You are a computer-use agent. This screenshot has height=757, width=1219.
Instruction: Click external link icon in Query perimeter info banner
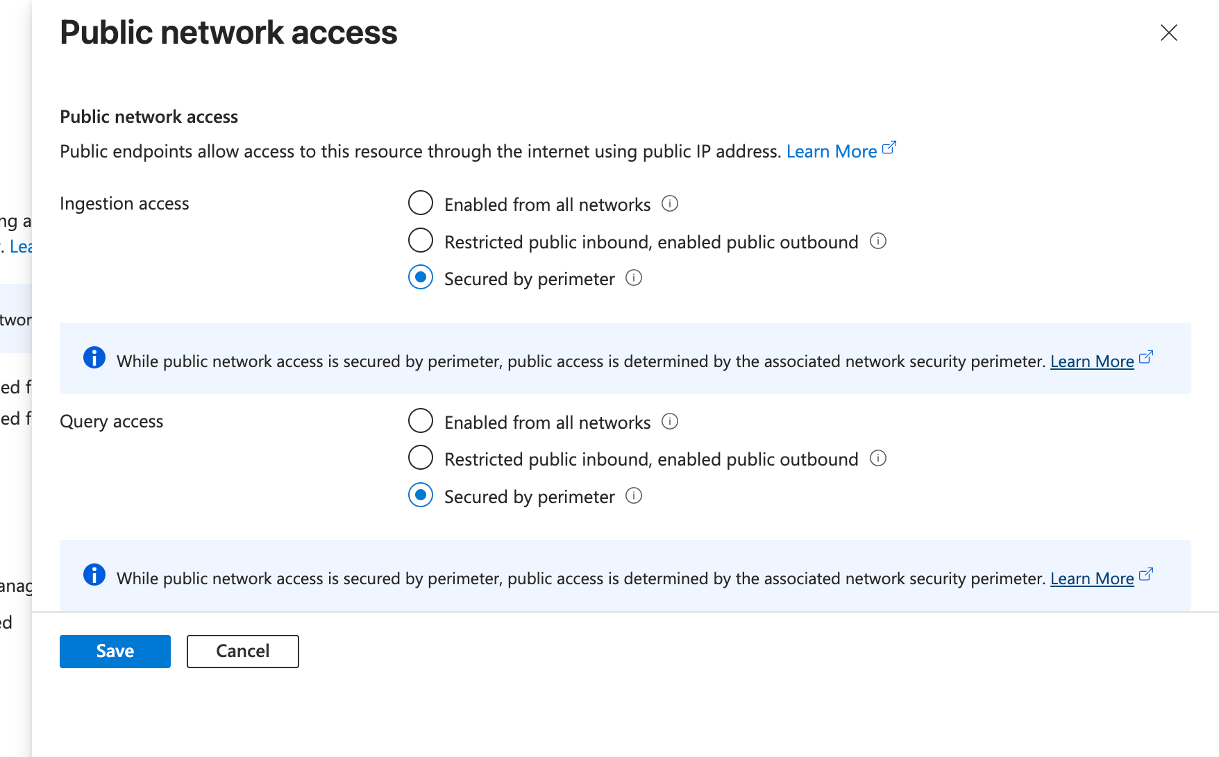[1146, 575]
